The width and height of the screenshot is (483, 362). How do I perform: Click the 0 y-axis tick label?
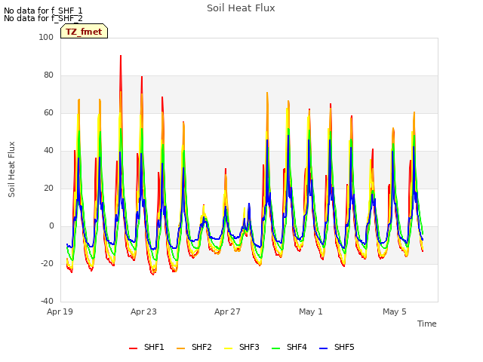[x=51, y=226]
